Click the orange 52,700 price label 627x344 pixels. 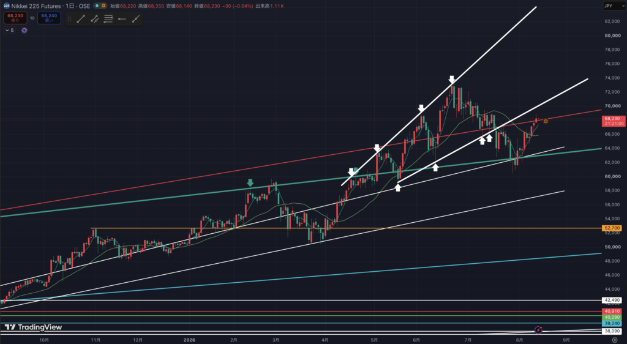pos(612,228)
